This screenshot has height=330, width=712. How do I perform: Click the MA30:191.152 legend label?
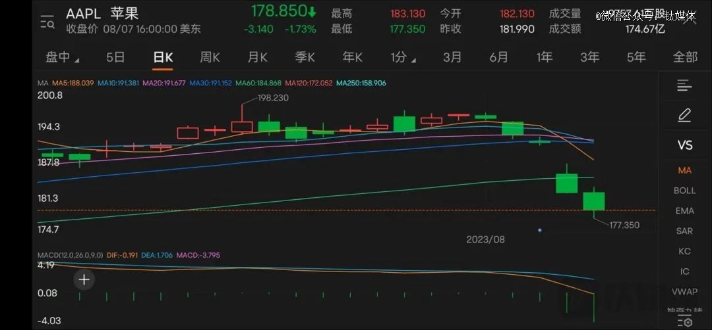(x=211, y=83)
